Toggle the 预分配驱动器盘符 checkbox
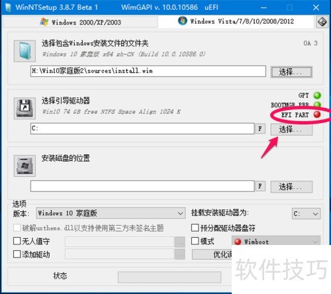 pos(195,228)
